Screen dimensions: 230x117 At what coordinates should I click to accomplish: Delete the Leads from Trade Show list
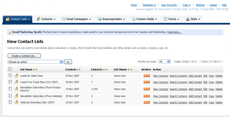(x=219, y=82)
